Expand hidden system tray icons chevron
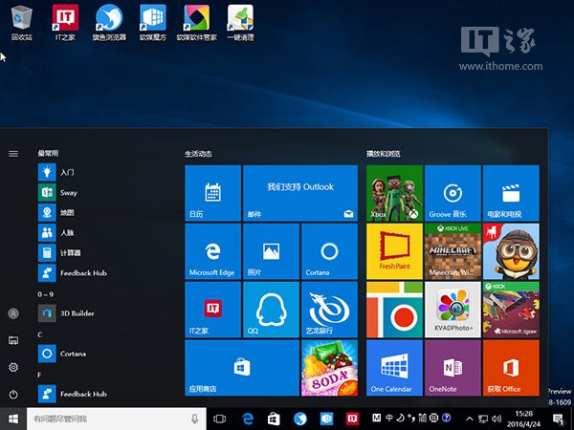Screen dimensions: 574x430 click(470, 419)
